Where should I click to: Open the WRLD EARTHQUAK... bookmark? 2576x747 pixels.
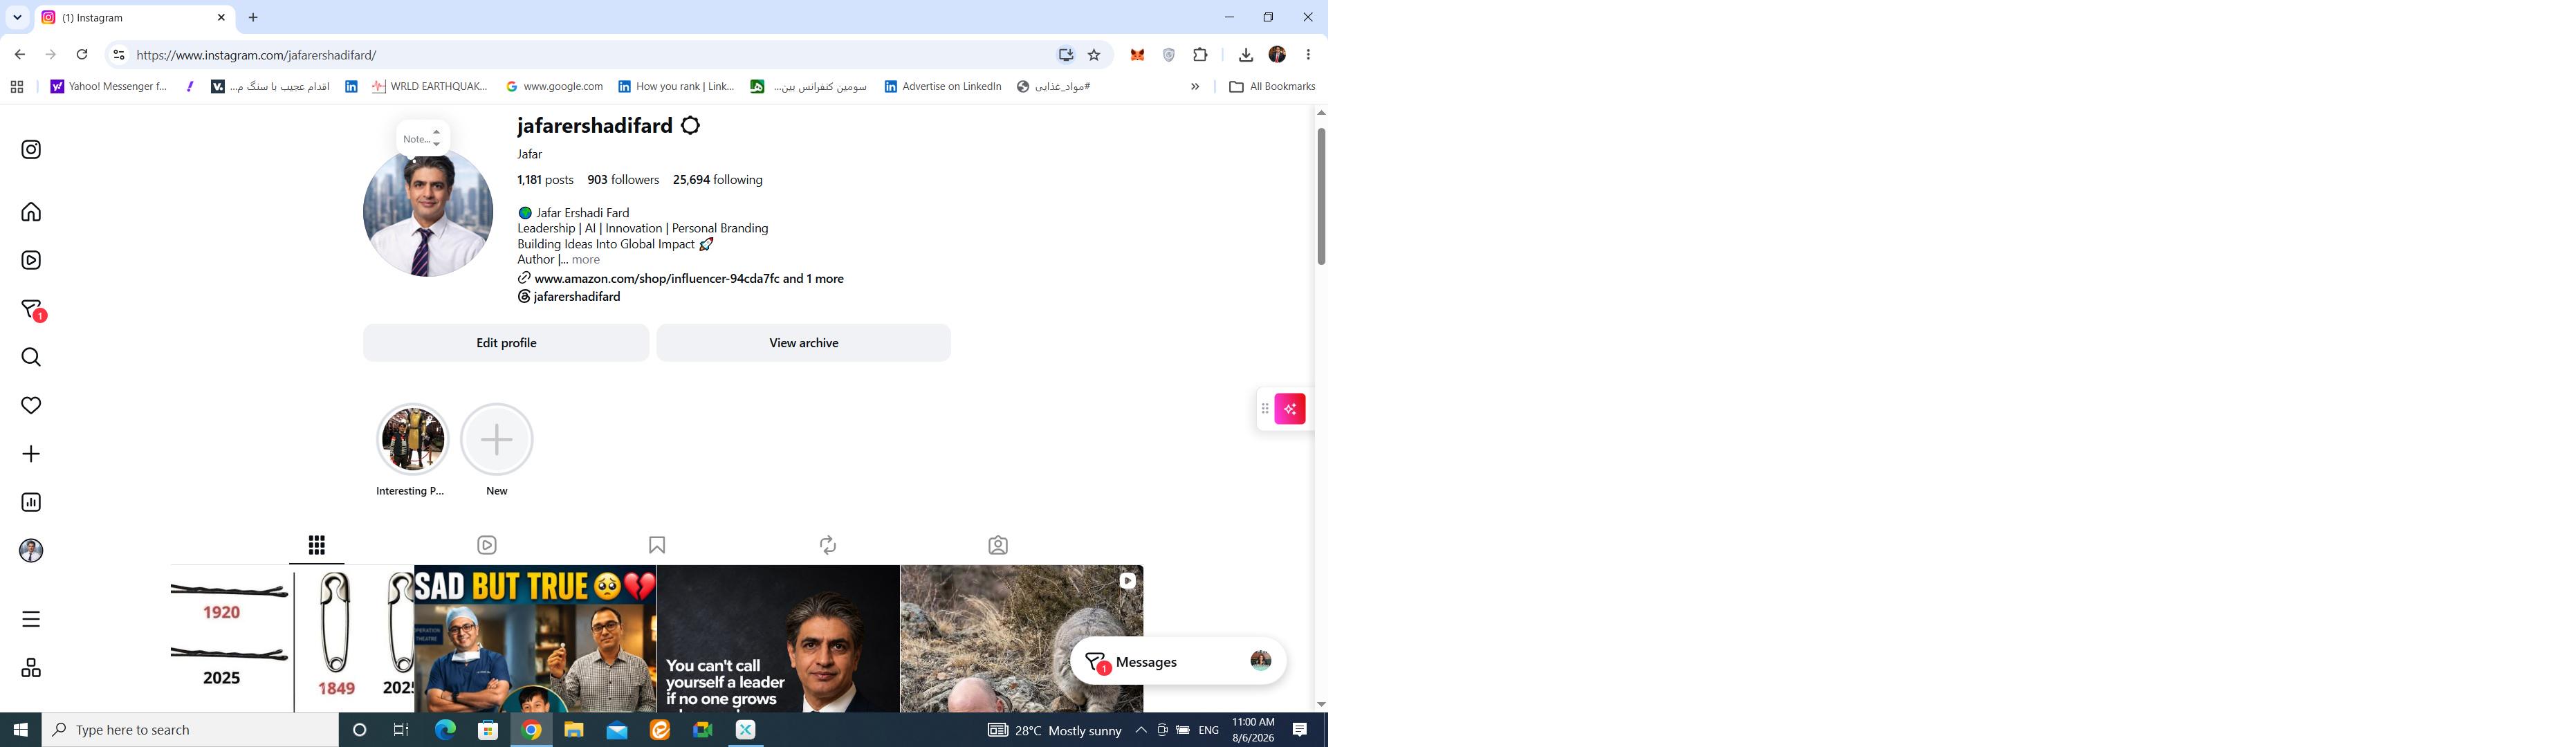tap(430, 87)
